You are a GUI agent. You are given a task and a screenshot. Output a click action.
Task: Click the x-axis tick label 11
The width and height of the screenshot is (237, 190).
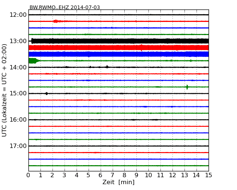point(160,175)
